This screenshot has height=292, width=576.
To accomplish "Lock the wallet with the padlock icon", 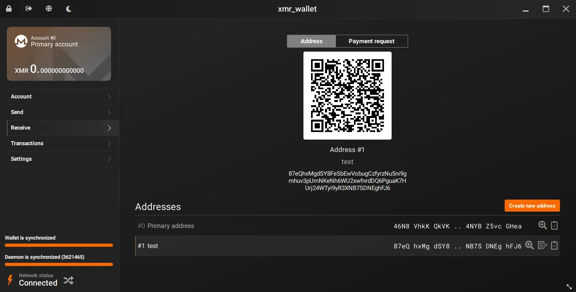I will (x=9, y=8).
